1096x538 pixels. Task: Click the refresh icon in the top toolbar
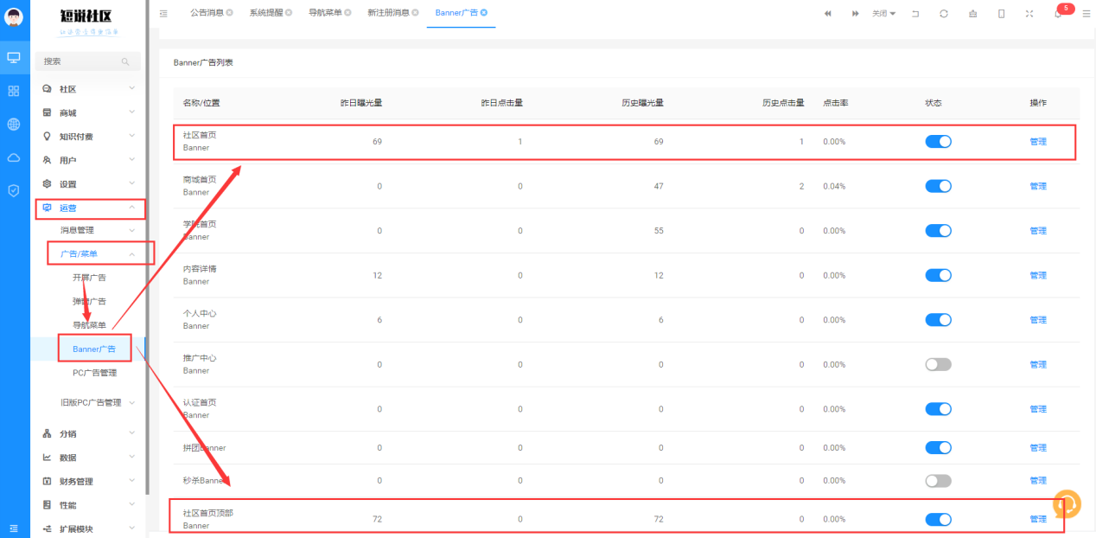point(944,14)
